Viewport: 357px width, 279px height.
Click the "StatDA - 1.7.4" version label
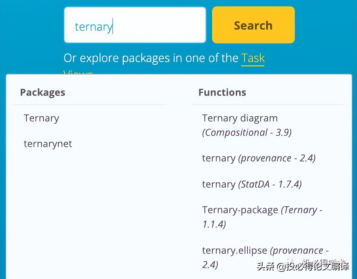270,184
